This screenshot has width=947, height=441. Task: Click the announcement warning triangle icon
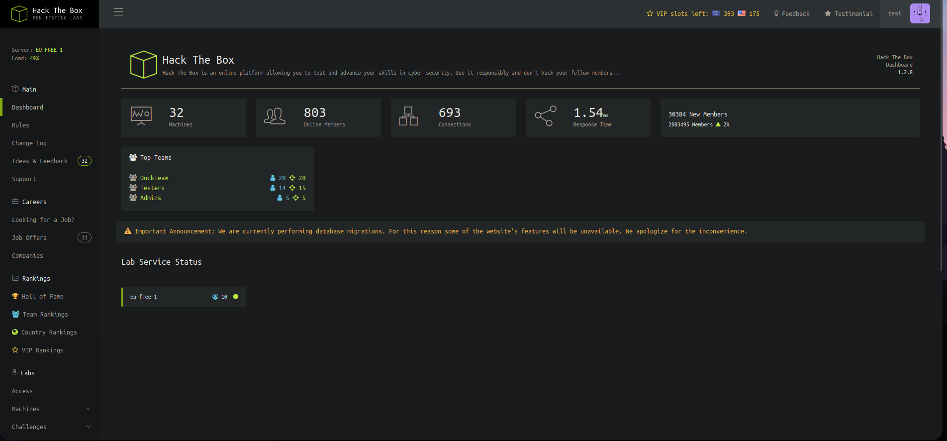pos(128,231)
